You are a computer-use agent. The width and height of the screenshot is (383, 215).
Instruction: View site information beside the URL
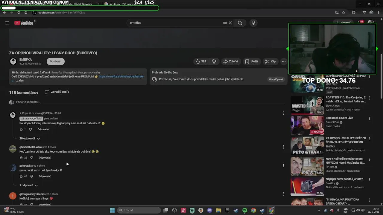coord(34,13)
